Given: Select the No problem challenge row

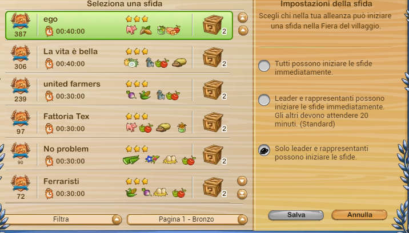Looking at the screenshot, I should (x=117, y=155).
